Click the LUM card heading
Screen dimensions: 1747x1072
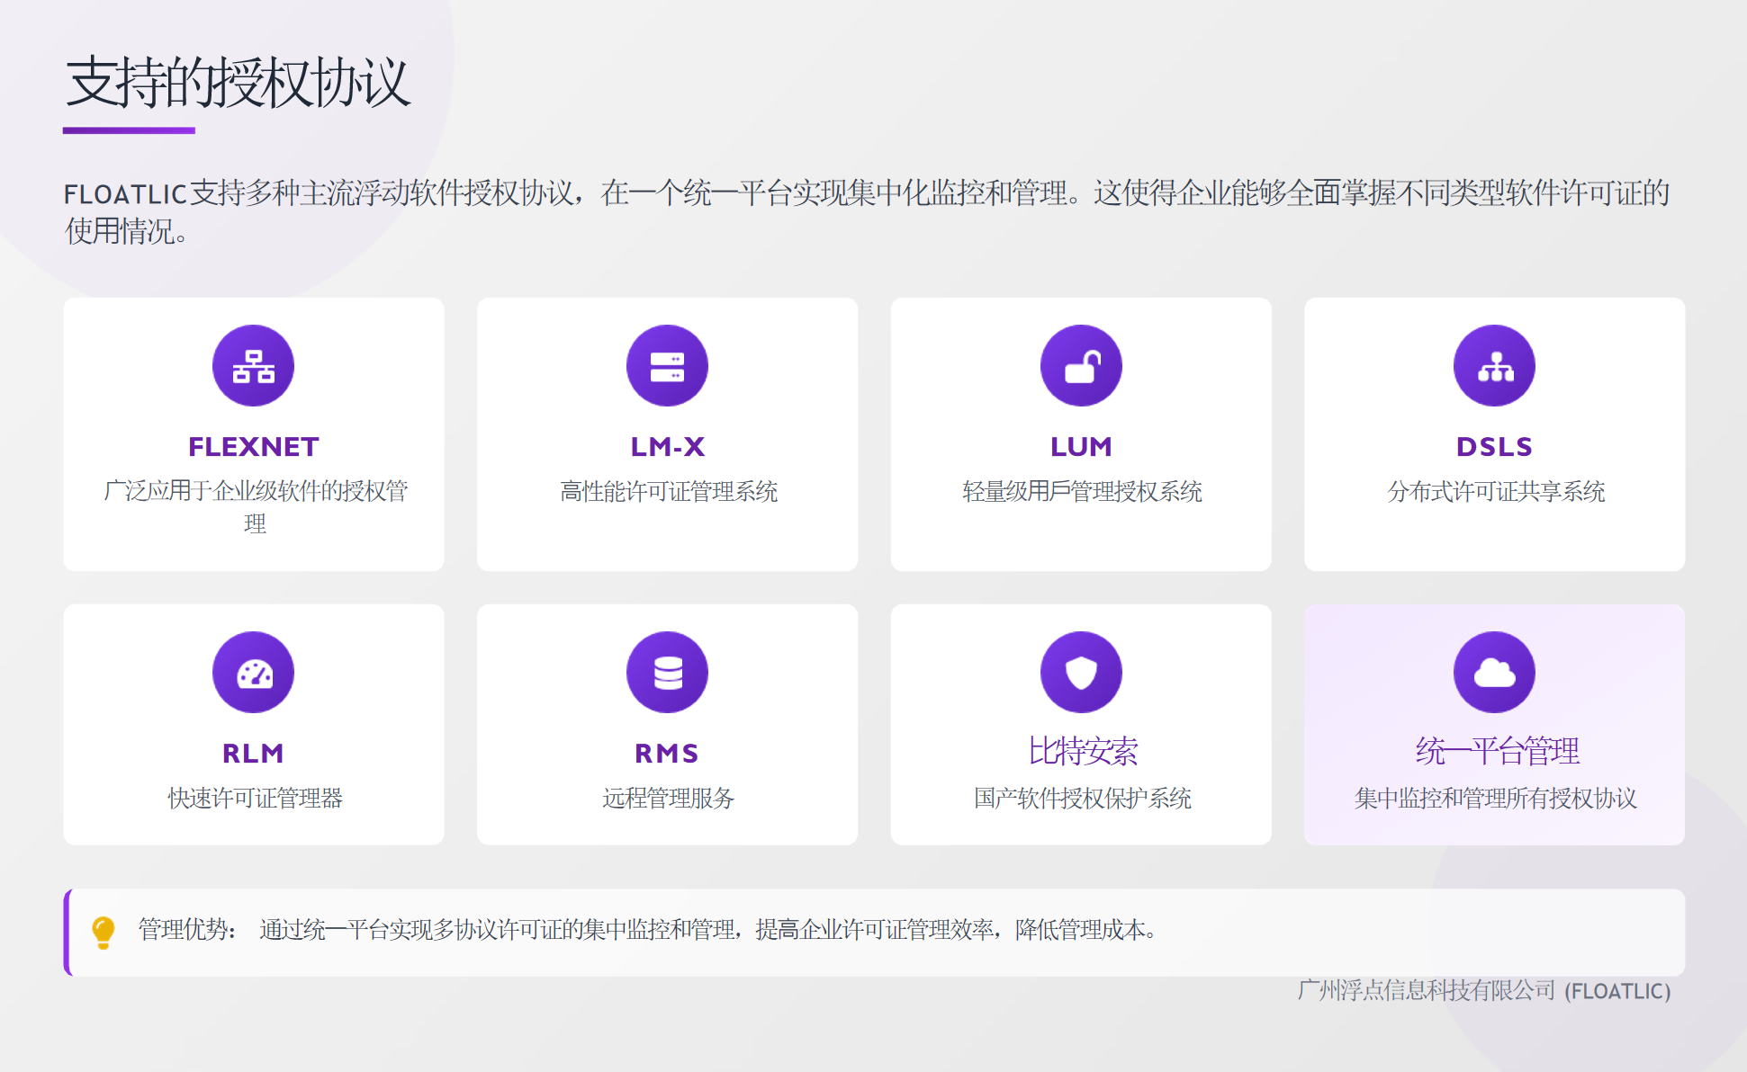pyautogui.click(x=1081, y=447)
